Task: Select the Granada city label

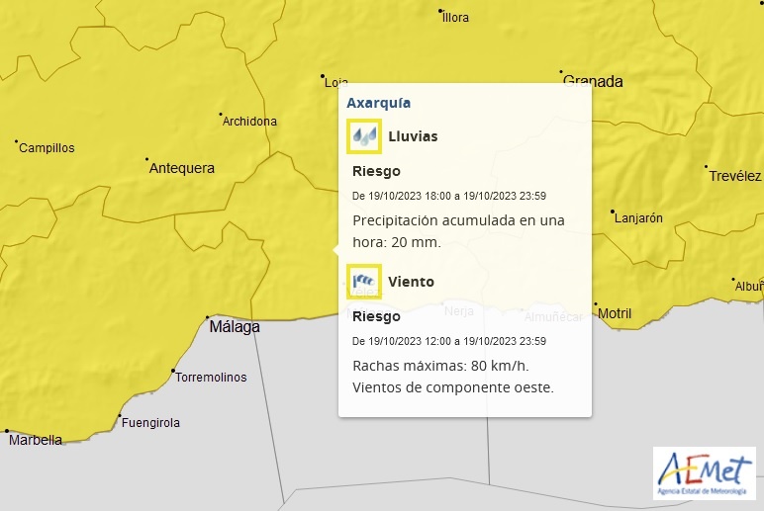Action: [593, 82]
